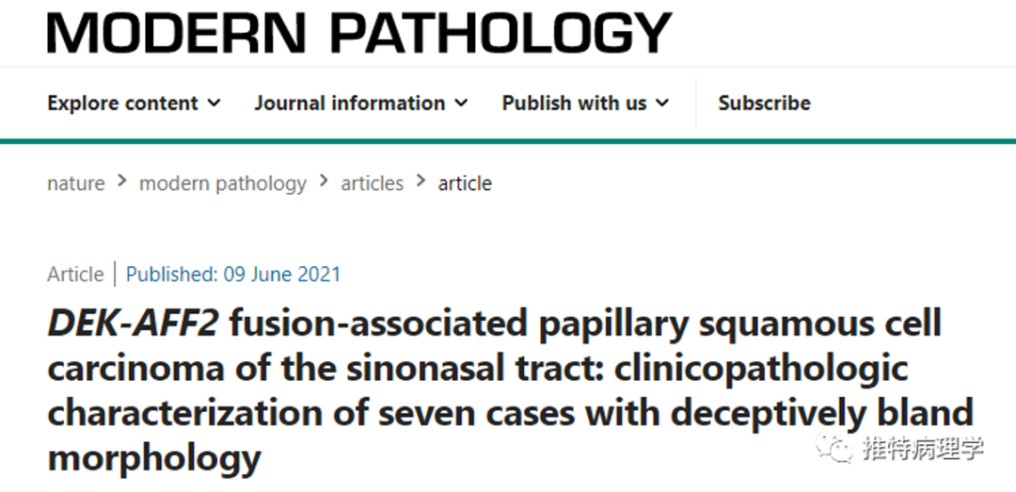
Task: Click the Published: 09 June 2021 date
Action: tap(233, 275)
